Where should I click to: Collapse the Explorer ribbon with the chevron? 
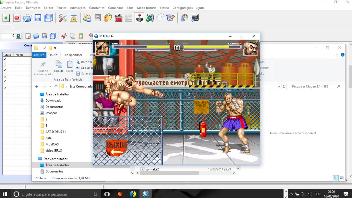[337, 55]
